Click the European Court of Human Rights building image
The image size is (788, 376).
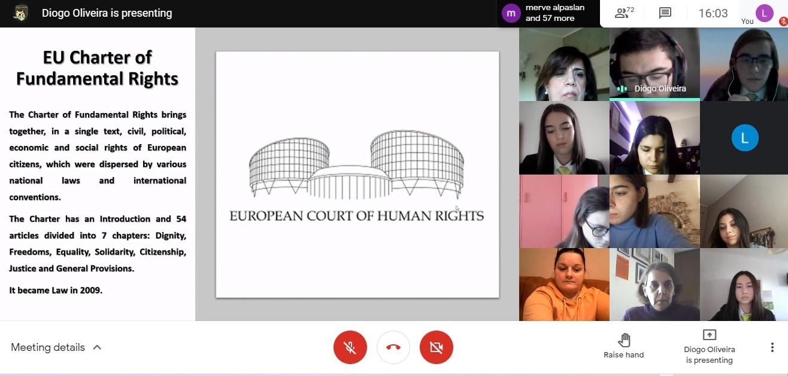tap(356, 165)
